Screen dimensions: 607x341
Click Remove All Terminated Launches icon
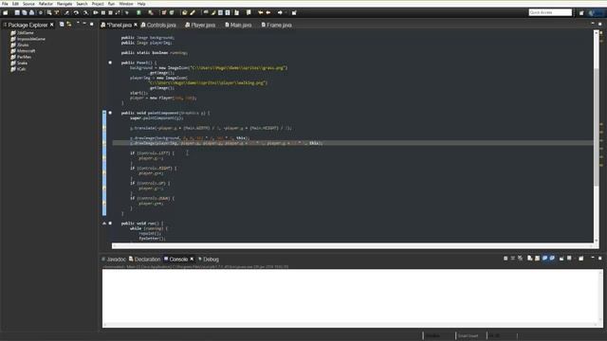pyautogui.click(x=521, y=259)
